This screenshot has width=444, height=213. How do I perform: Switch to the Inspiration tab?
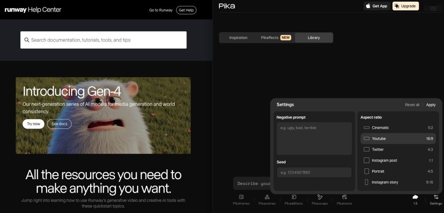(238, 38)
